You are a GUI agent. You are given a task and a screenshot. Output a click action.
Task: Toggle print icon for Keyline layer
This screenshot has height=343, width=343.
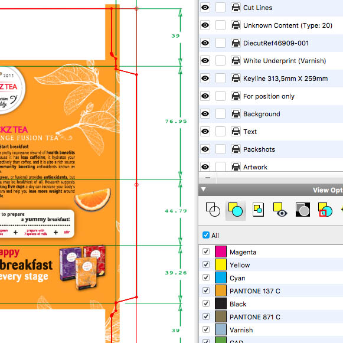pos(236,79)
